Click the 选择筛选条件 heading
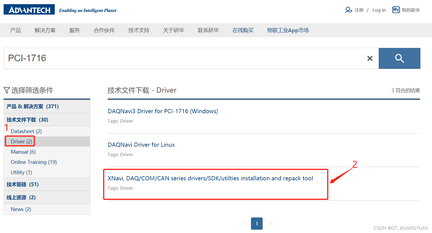 32,90
